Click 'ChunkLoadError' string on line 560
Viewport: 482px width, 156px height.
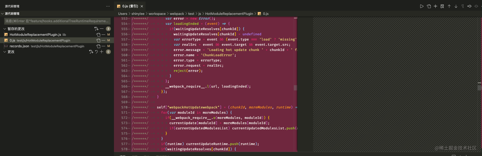217,55
